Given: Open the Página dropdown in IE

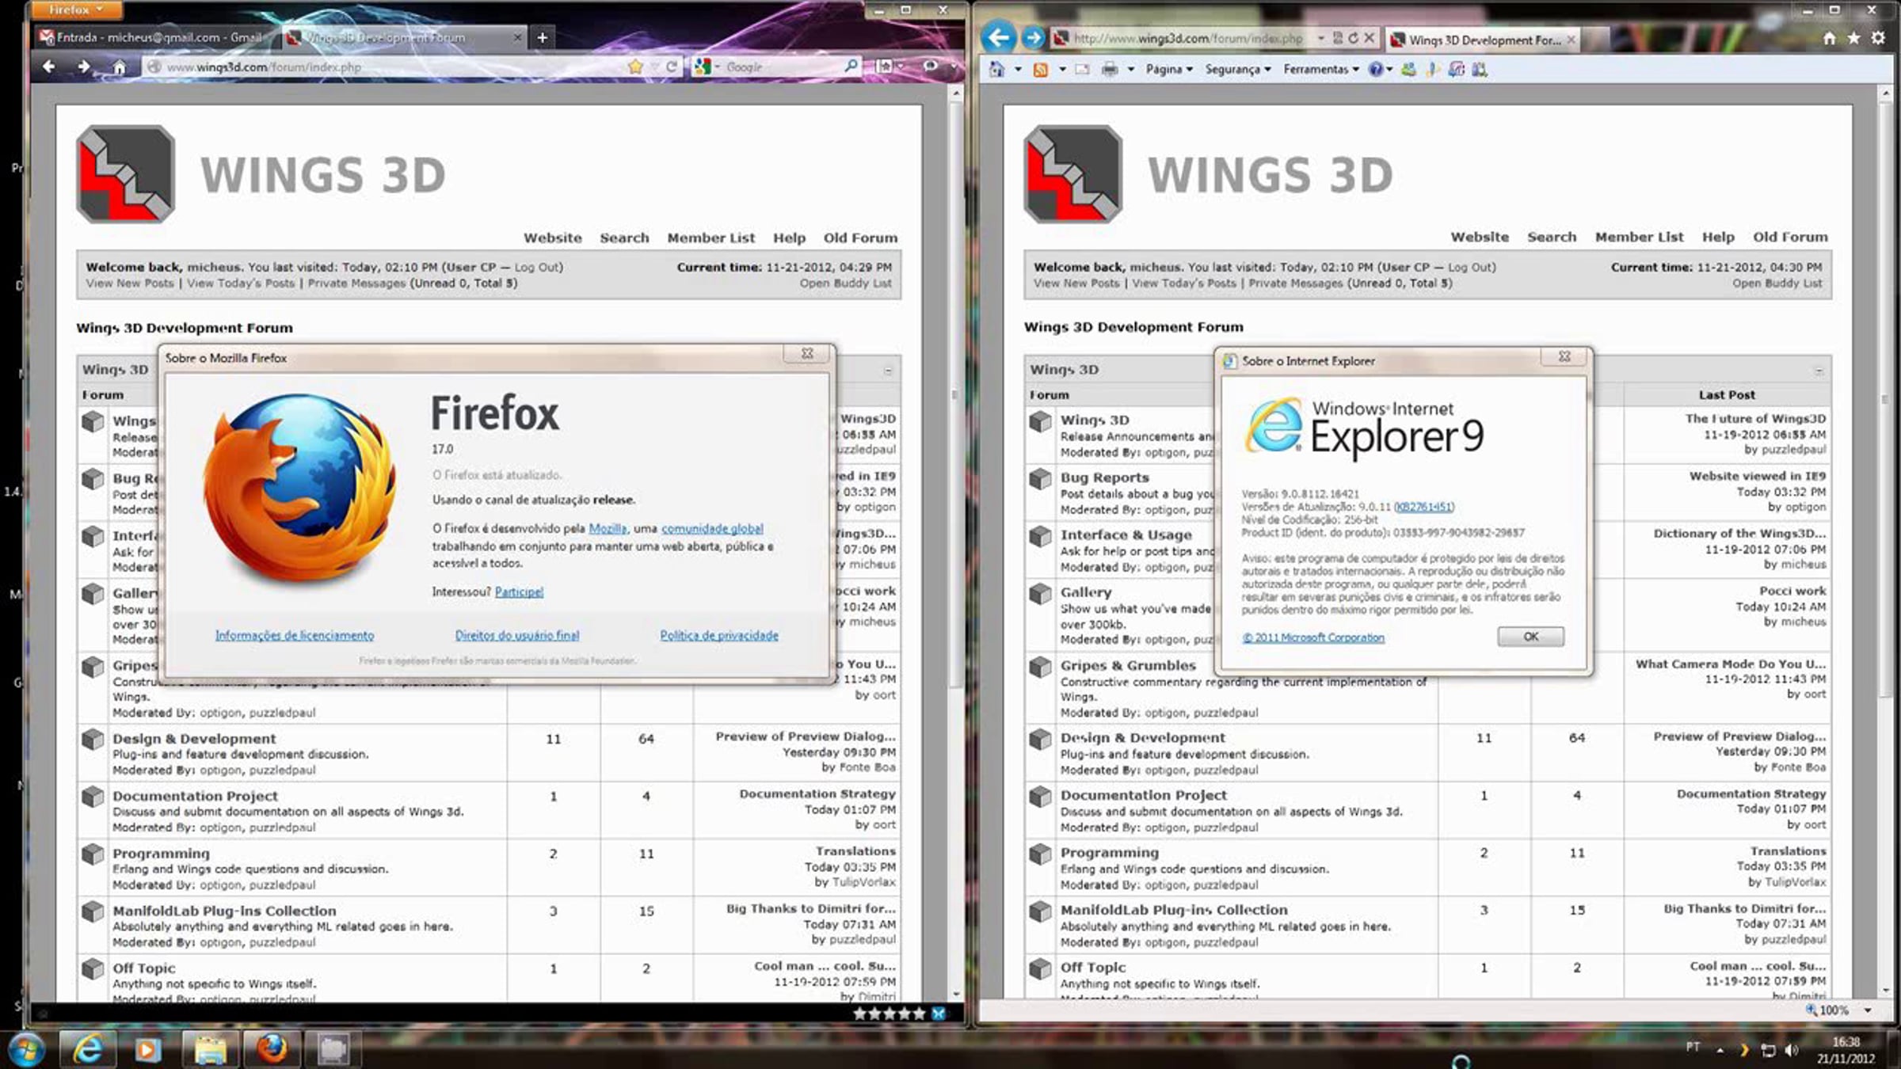Looking at the screenshot, I should [x=1169, y=70].
